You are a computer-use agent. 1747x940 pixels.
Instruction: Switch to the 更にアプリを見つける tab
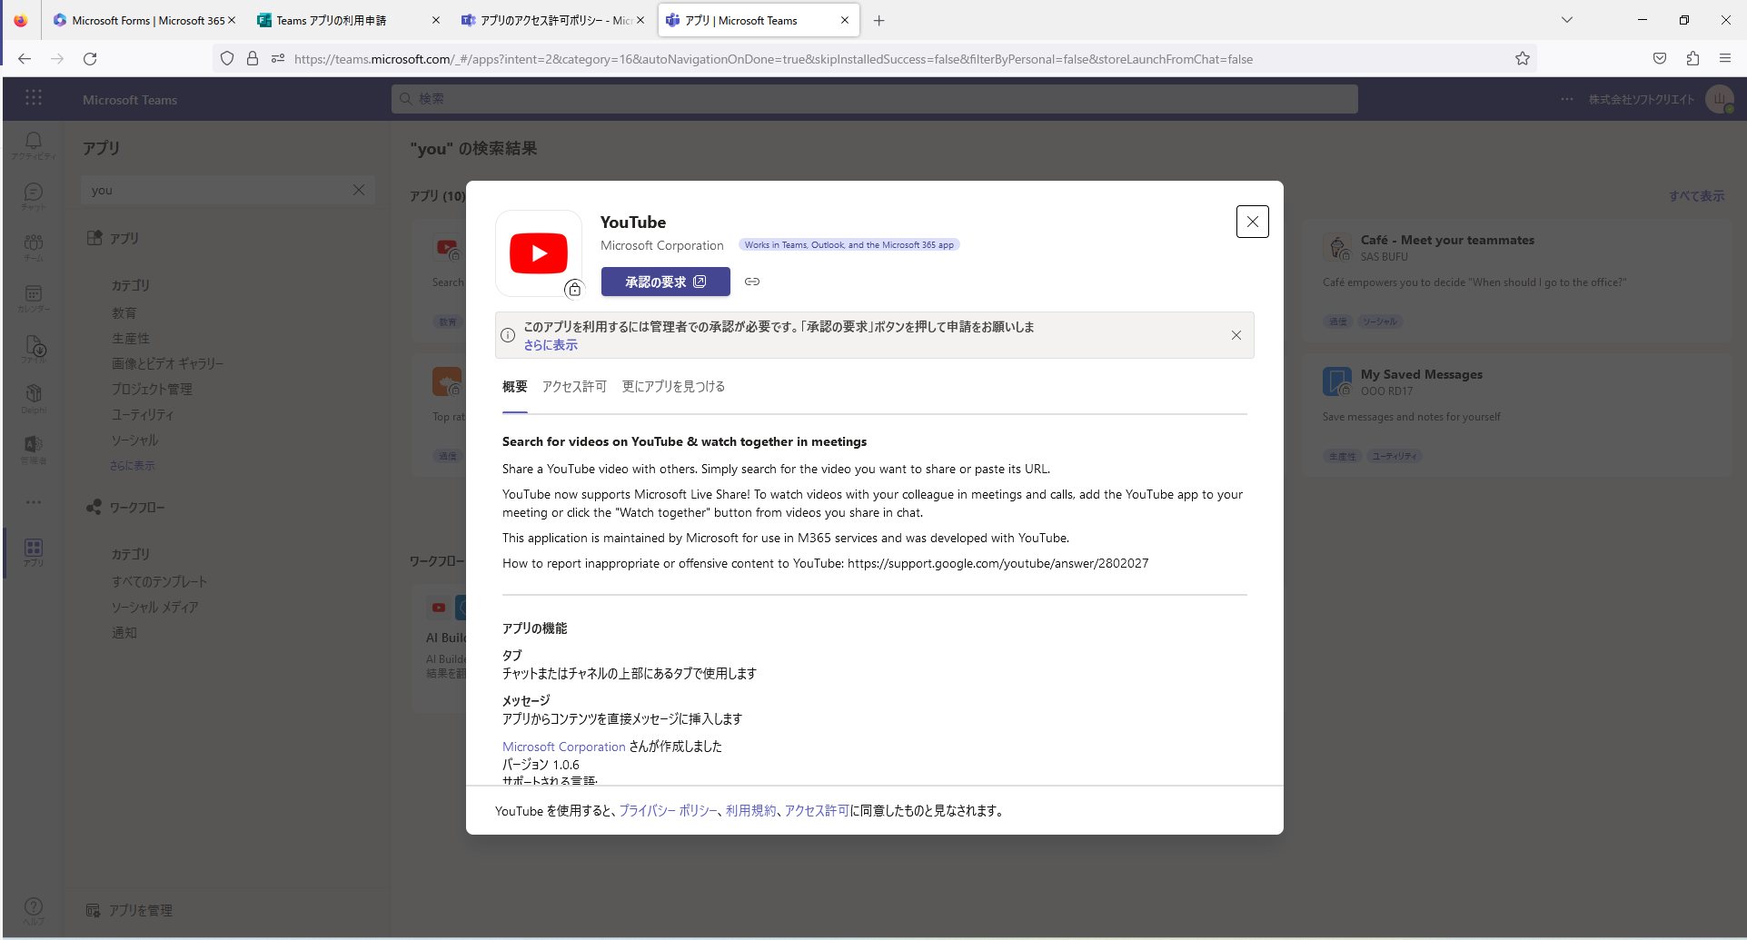click(x=673, y=387)
